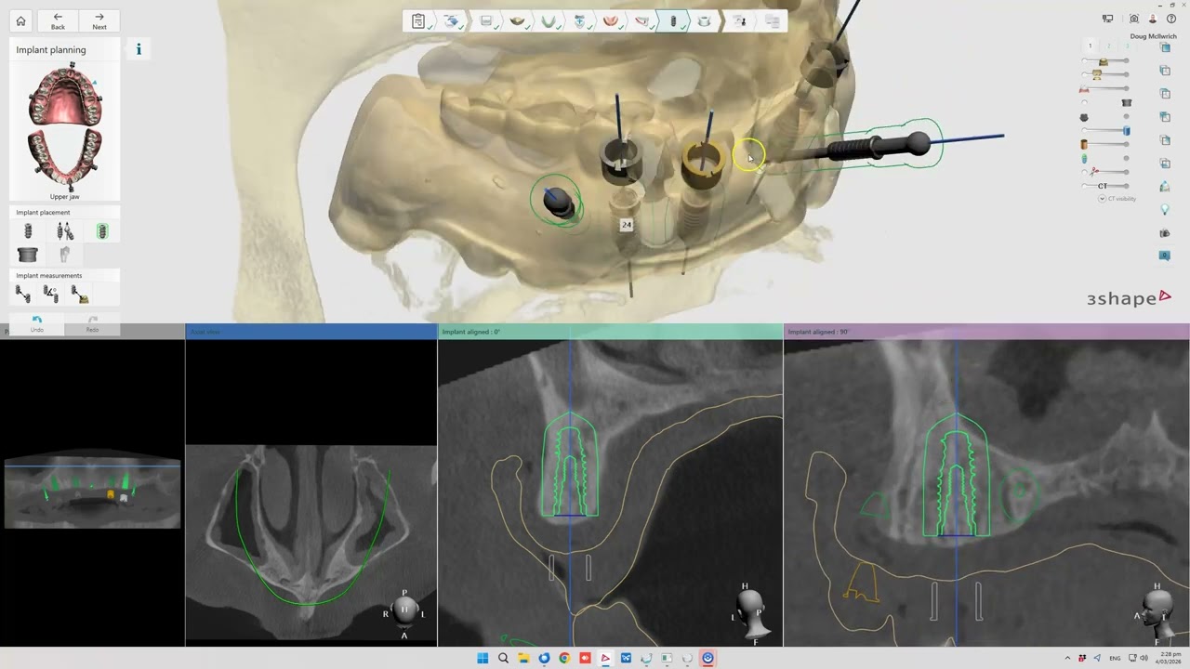Select the lower jaw thumbnail
Screen dimensions: 1190x669
65,160
